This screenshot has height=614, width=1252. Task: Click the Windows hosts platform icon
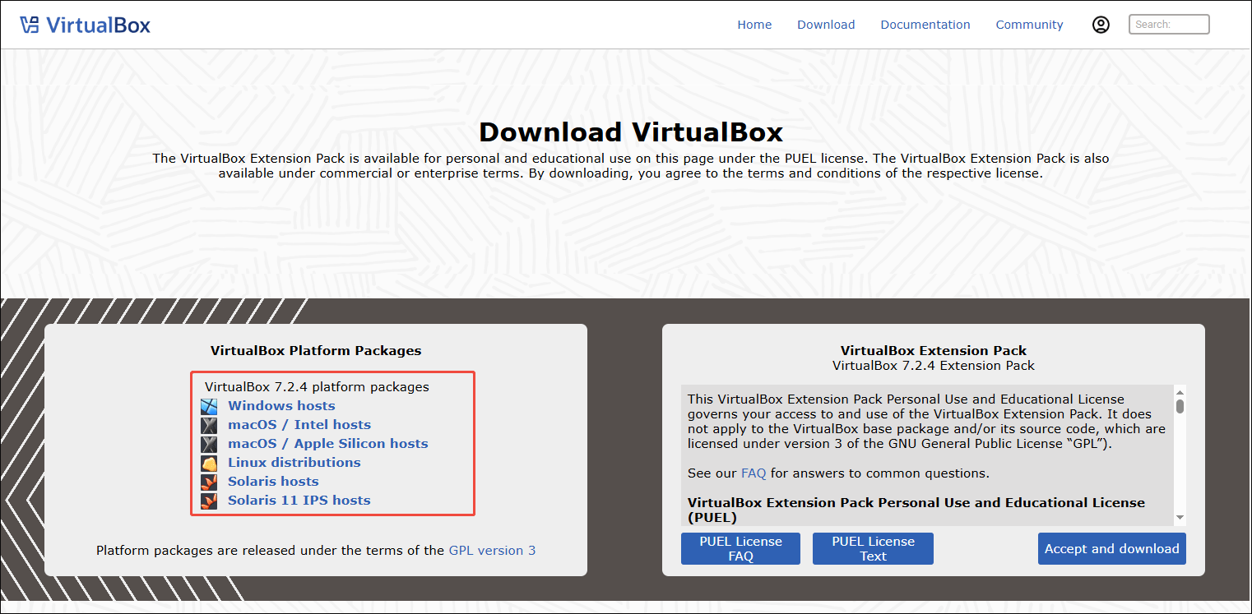tap(209, 405)
